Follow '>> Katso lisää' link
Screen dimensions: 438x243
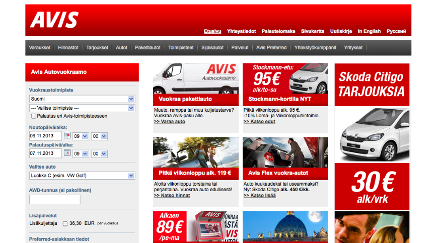(259, 196)
